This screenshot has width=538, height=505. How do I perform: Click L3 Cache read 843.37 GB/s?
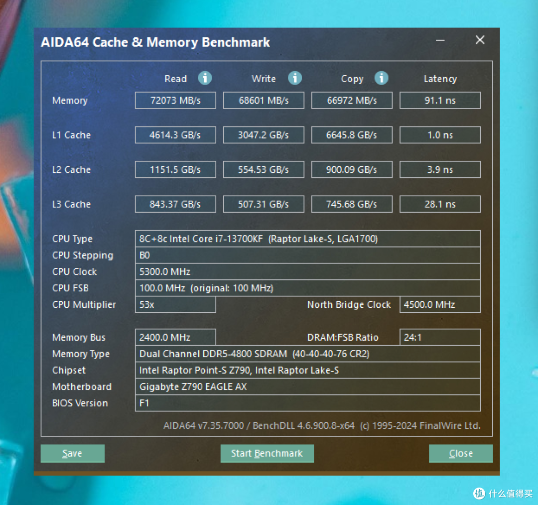pos(175,205)
